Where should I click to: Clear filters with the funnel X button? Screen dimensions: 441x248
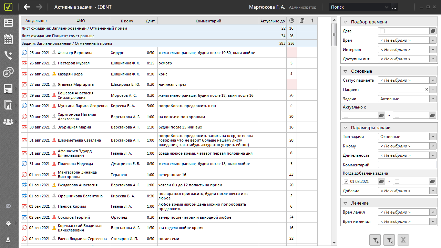click(x=389, y=240)
